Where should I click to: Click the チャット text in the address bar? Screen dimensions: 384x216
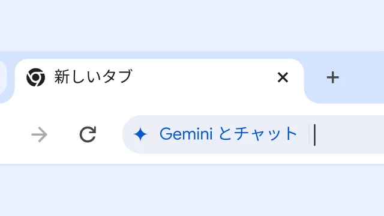(x=266, y=134)
